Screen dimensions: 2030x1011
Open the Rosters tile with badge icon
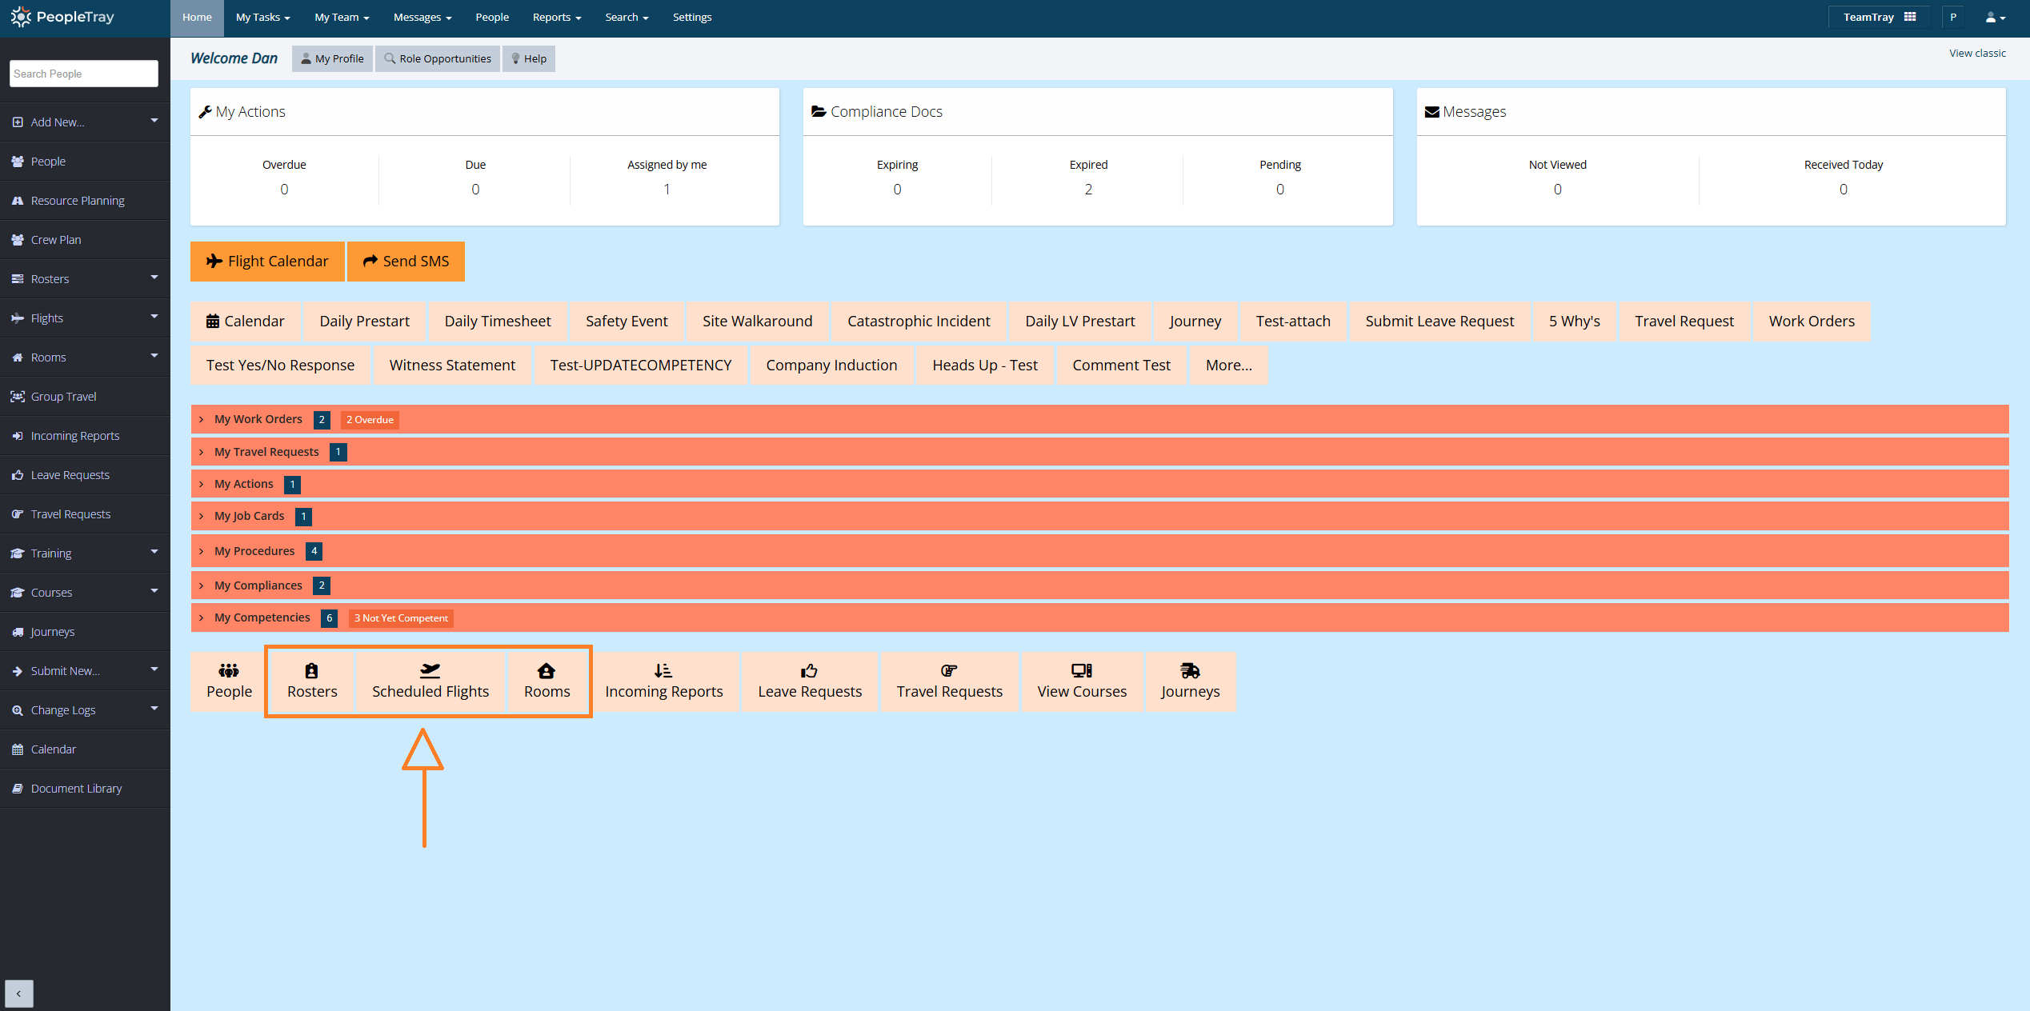click(x=312, y=681)
